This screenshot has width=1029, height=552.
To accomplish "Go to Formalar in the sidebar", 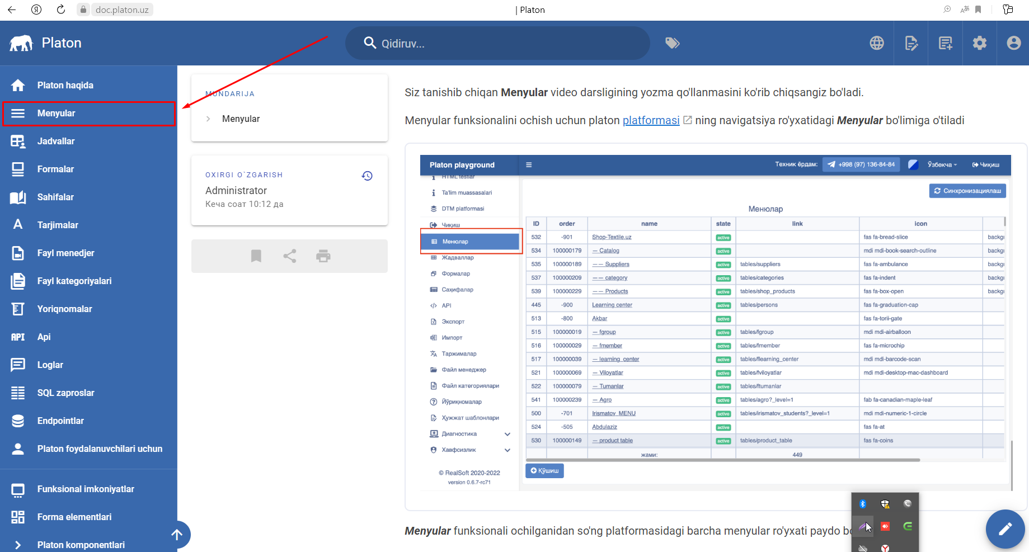I will 88,169.
